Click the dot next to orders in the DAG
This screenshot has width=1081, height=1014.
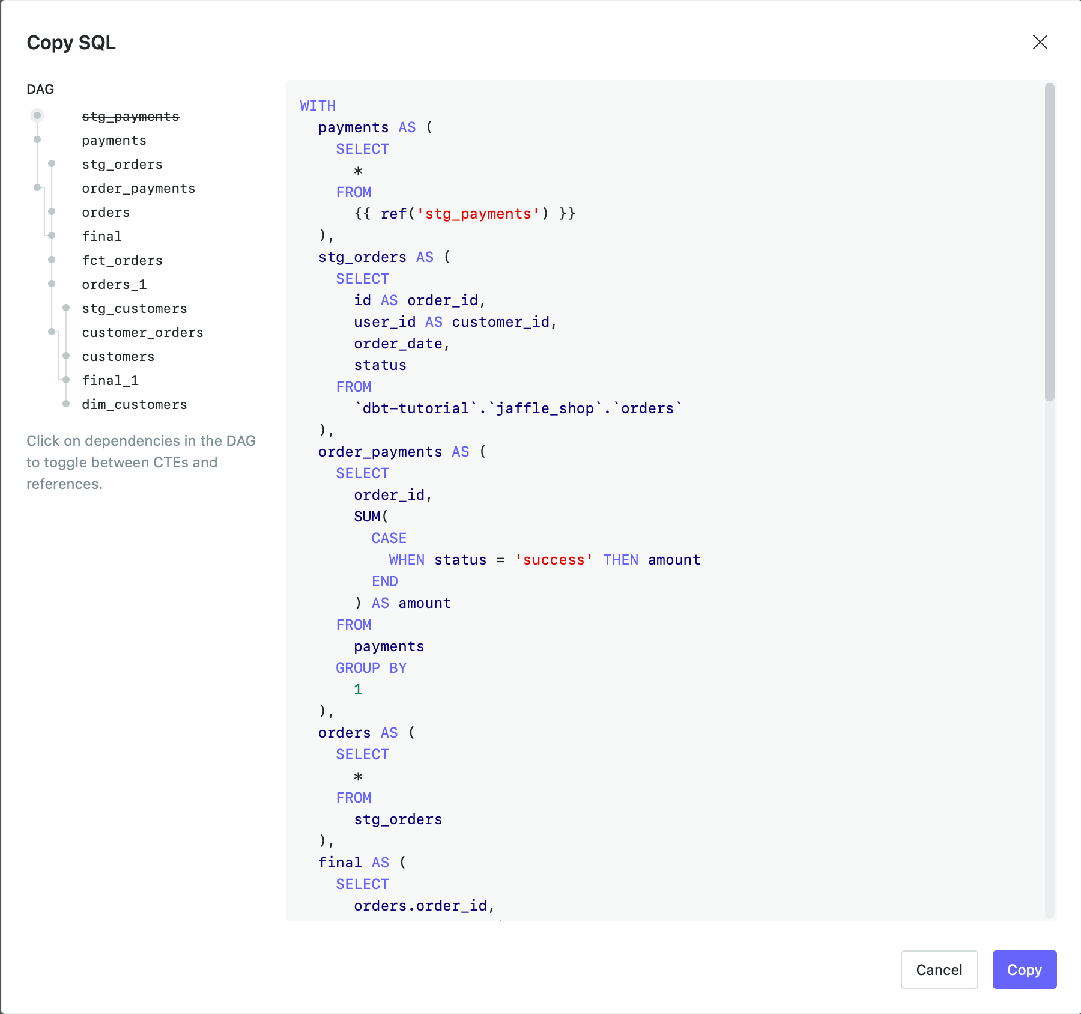click(x=52, y=211)
